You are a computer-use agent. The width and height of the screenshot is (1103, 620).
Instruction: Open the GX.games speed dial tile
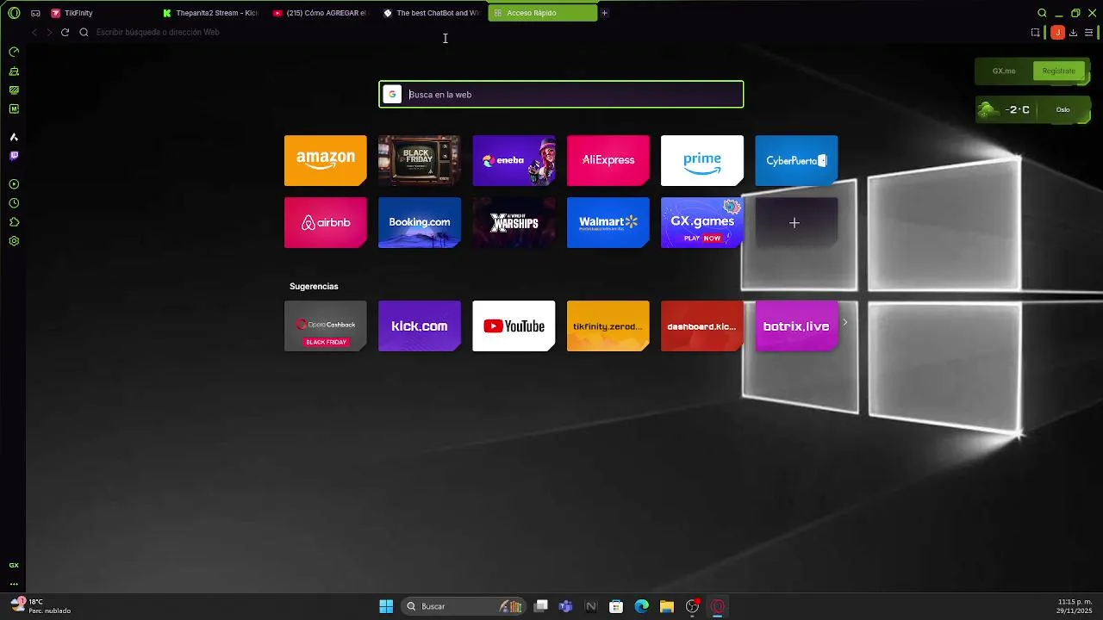[x=702, y=222]
